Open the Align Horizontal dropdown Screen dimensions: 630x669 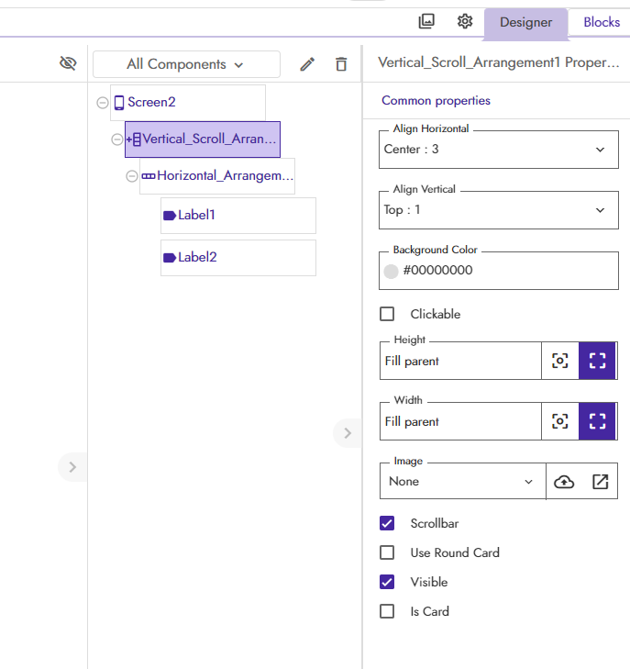click(499, 150)
